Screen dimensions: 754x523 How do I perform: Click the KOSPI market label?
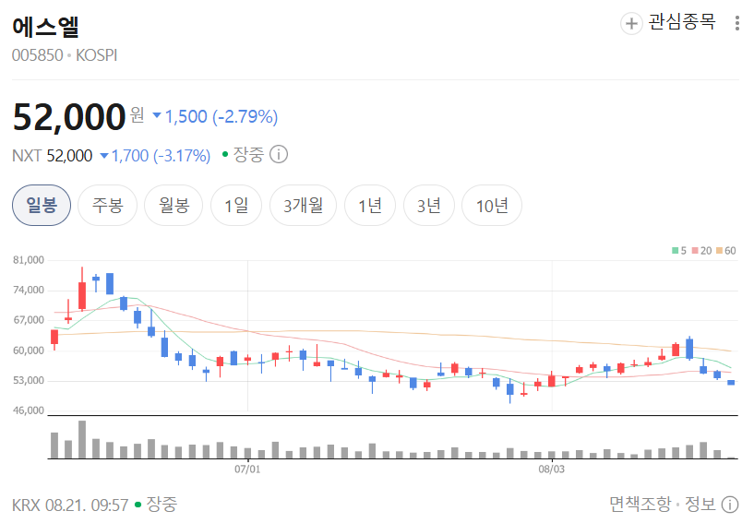[x=96, y=55]
